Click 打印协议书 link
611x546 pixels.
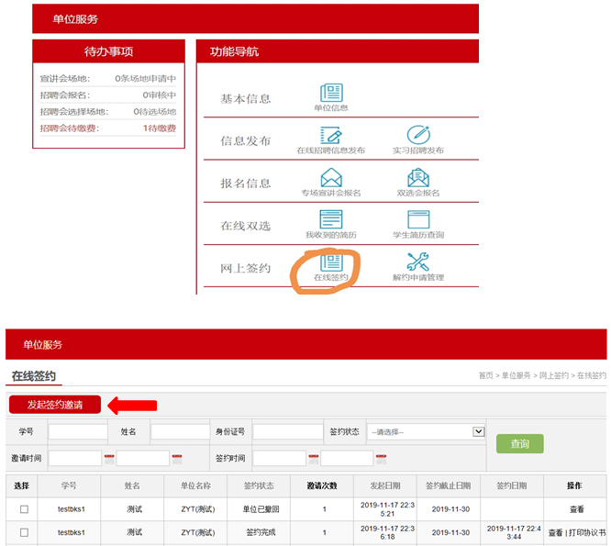587,532
